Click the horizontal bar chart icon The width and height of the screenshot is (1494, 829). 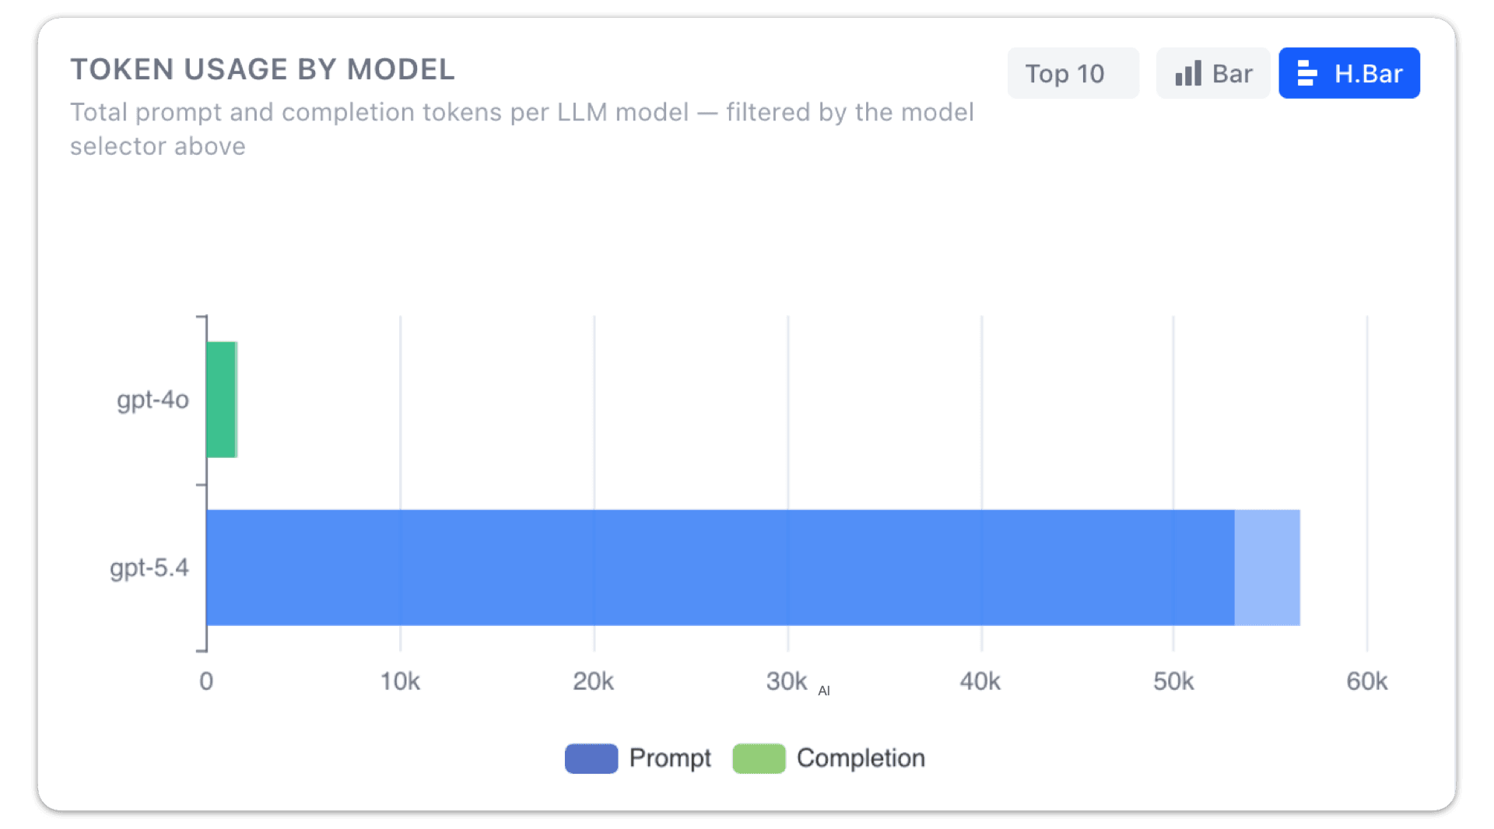click(x=1307, y=74)
